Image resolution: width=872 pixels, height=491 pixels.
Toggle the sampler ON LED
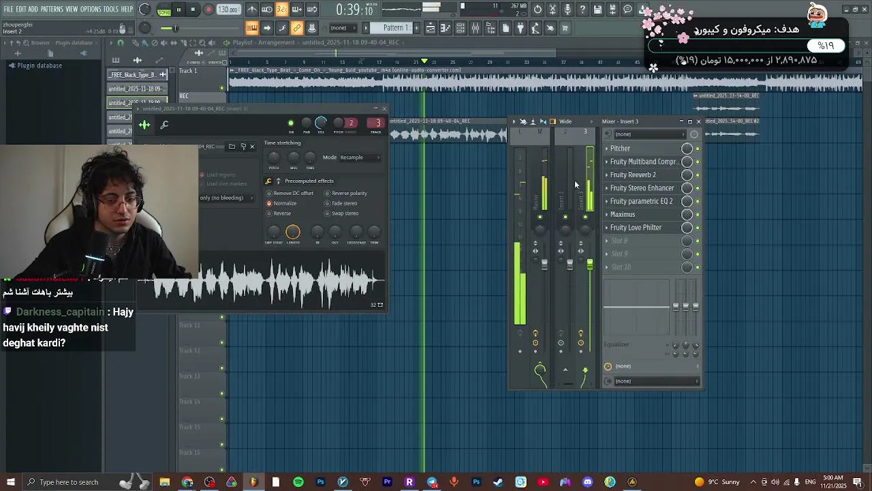tap(291, 123)
